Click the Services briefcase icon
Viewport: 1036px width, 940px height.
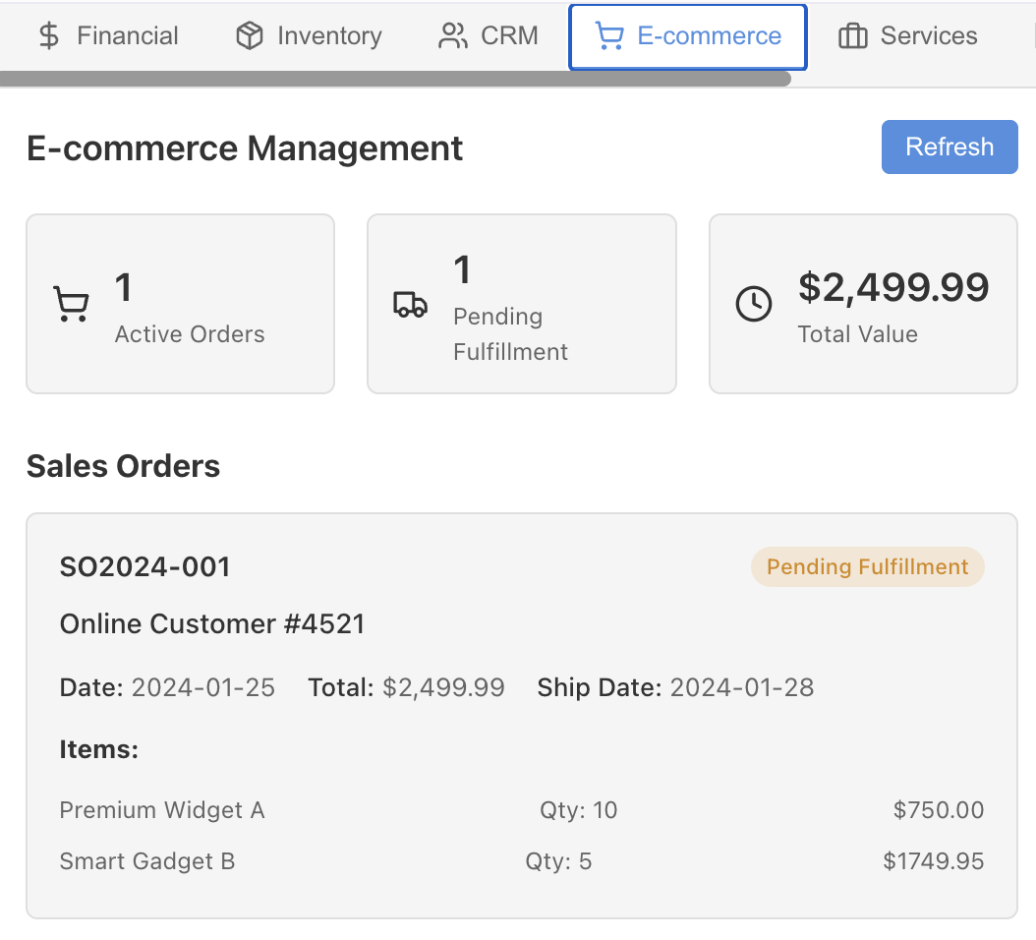click(852, 37)
